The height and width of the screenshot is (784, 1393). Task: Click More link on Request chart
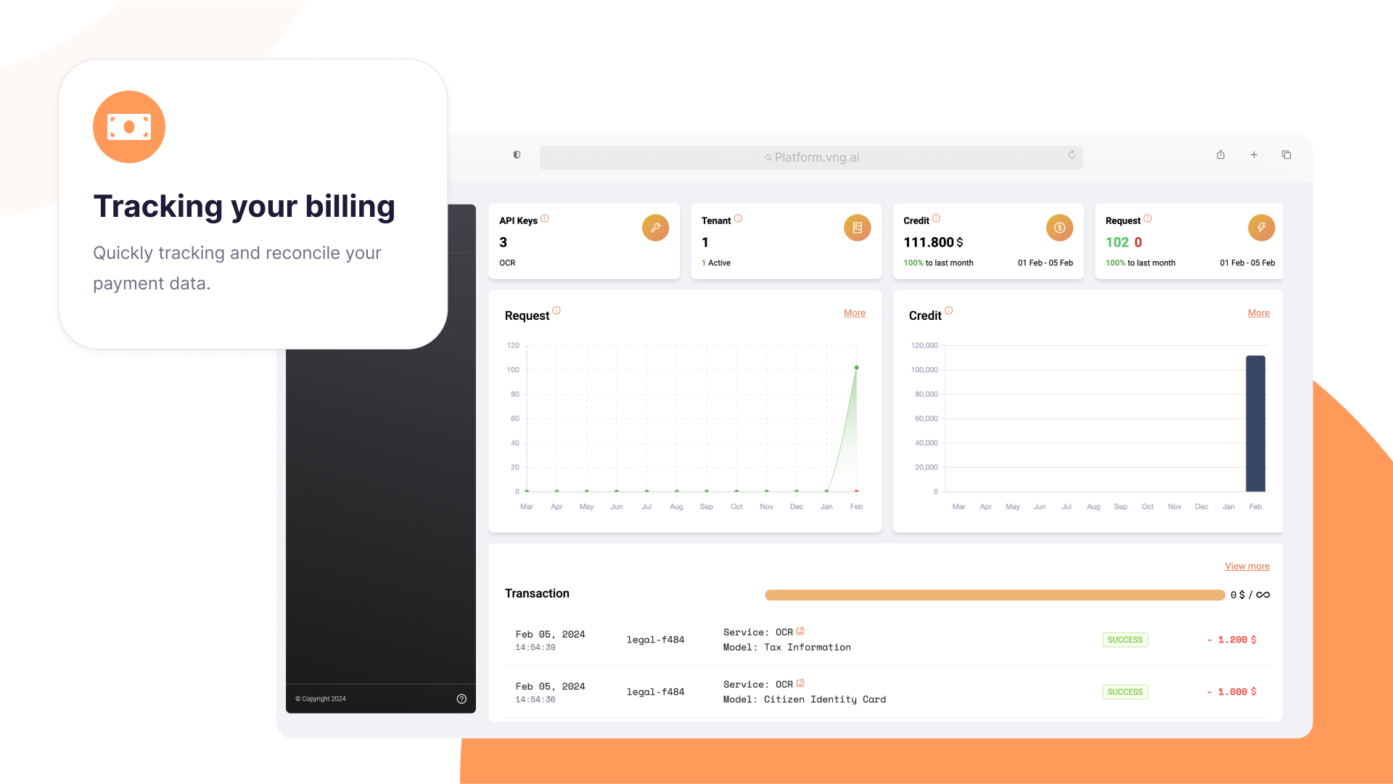[854, 313]
